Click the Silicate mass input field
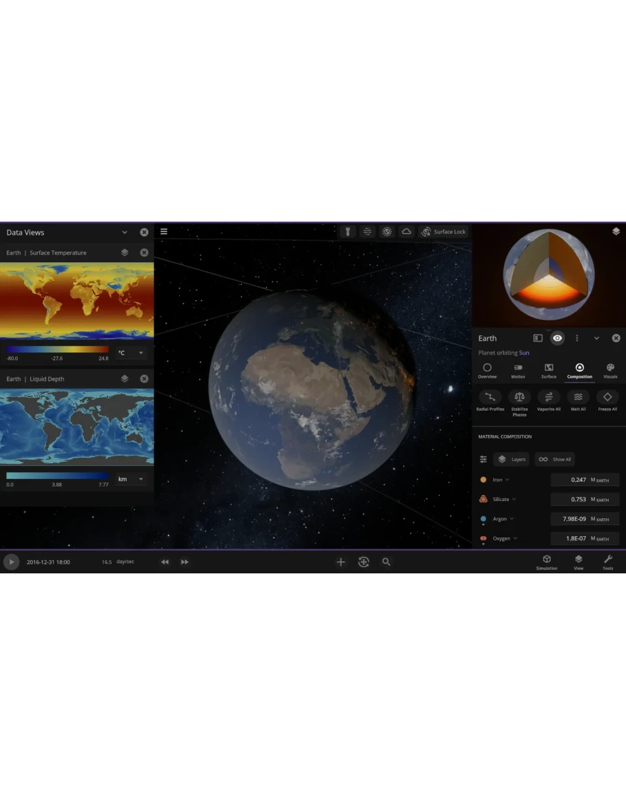 pos(585,499)
